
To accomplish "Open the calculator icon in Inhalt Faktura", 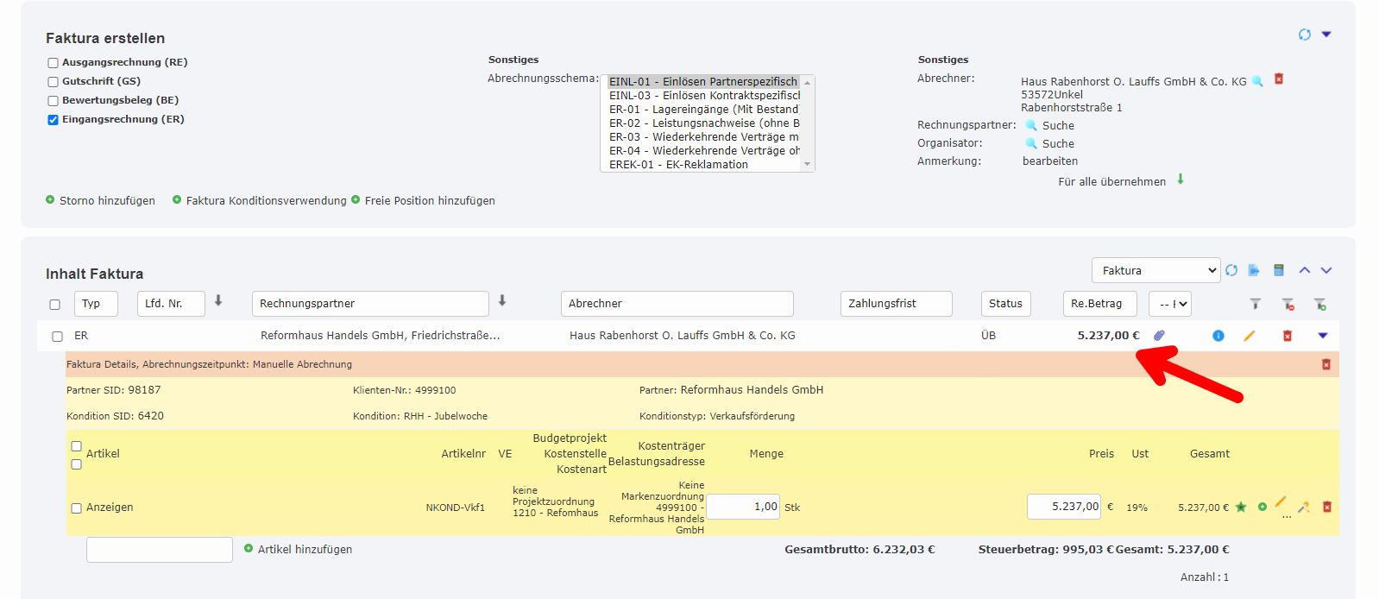I will coord(1279,270).
